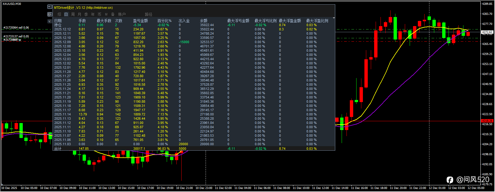Click the 出入金 column header

[x=184, y=21]
